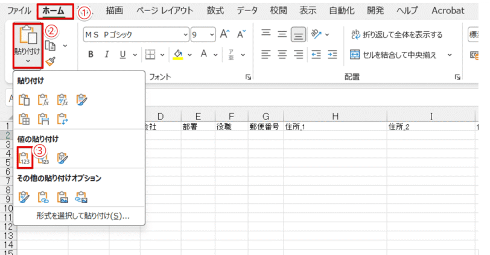The width and height of the screenshot is (490, 255).
Task: Toggle Italic formatting
Action: [x=107, y=55]
